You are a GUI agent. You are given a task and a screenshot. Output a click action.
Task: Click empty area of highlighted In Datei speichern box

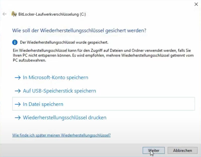128,104
